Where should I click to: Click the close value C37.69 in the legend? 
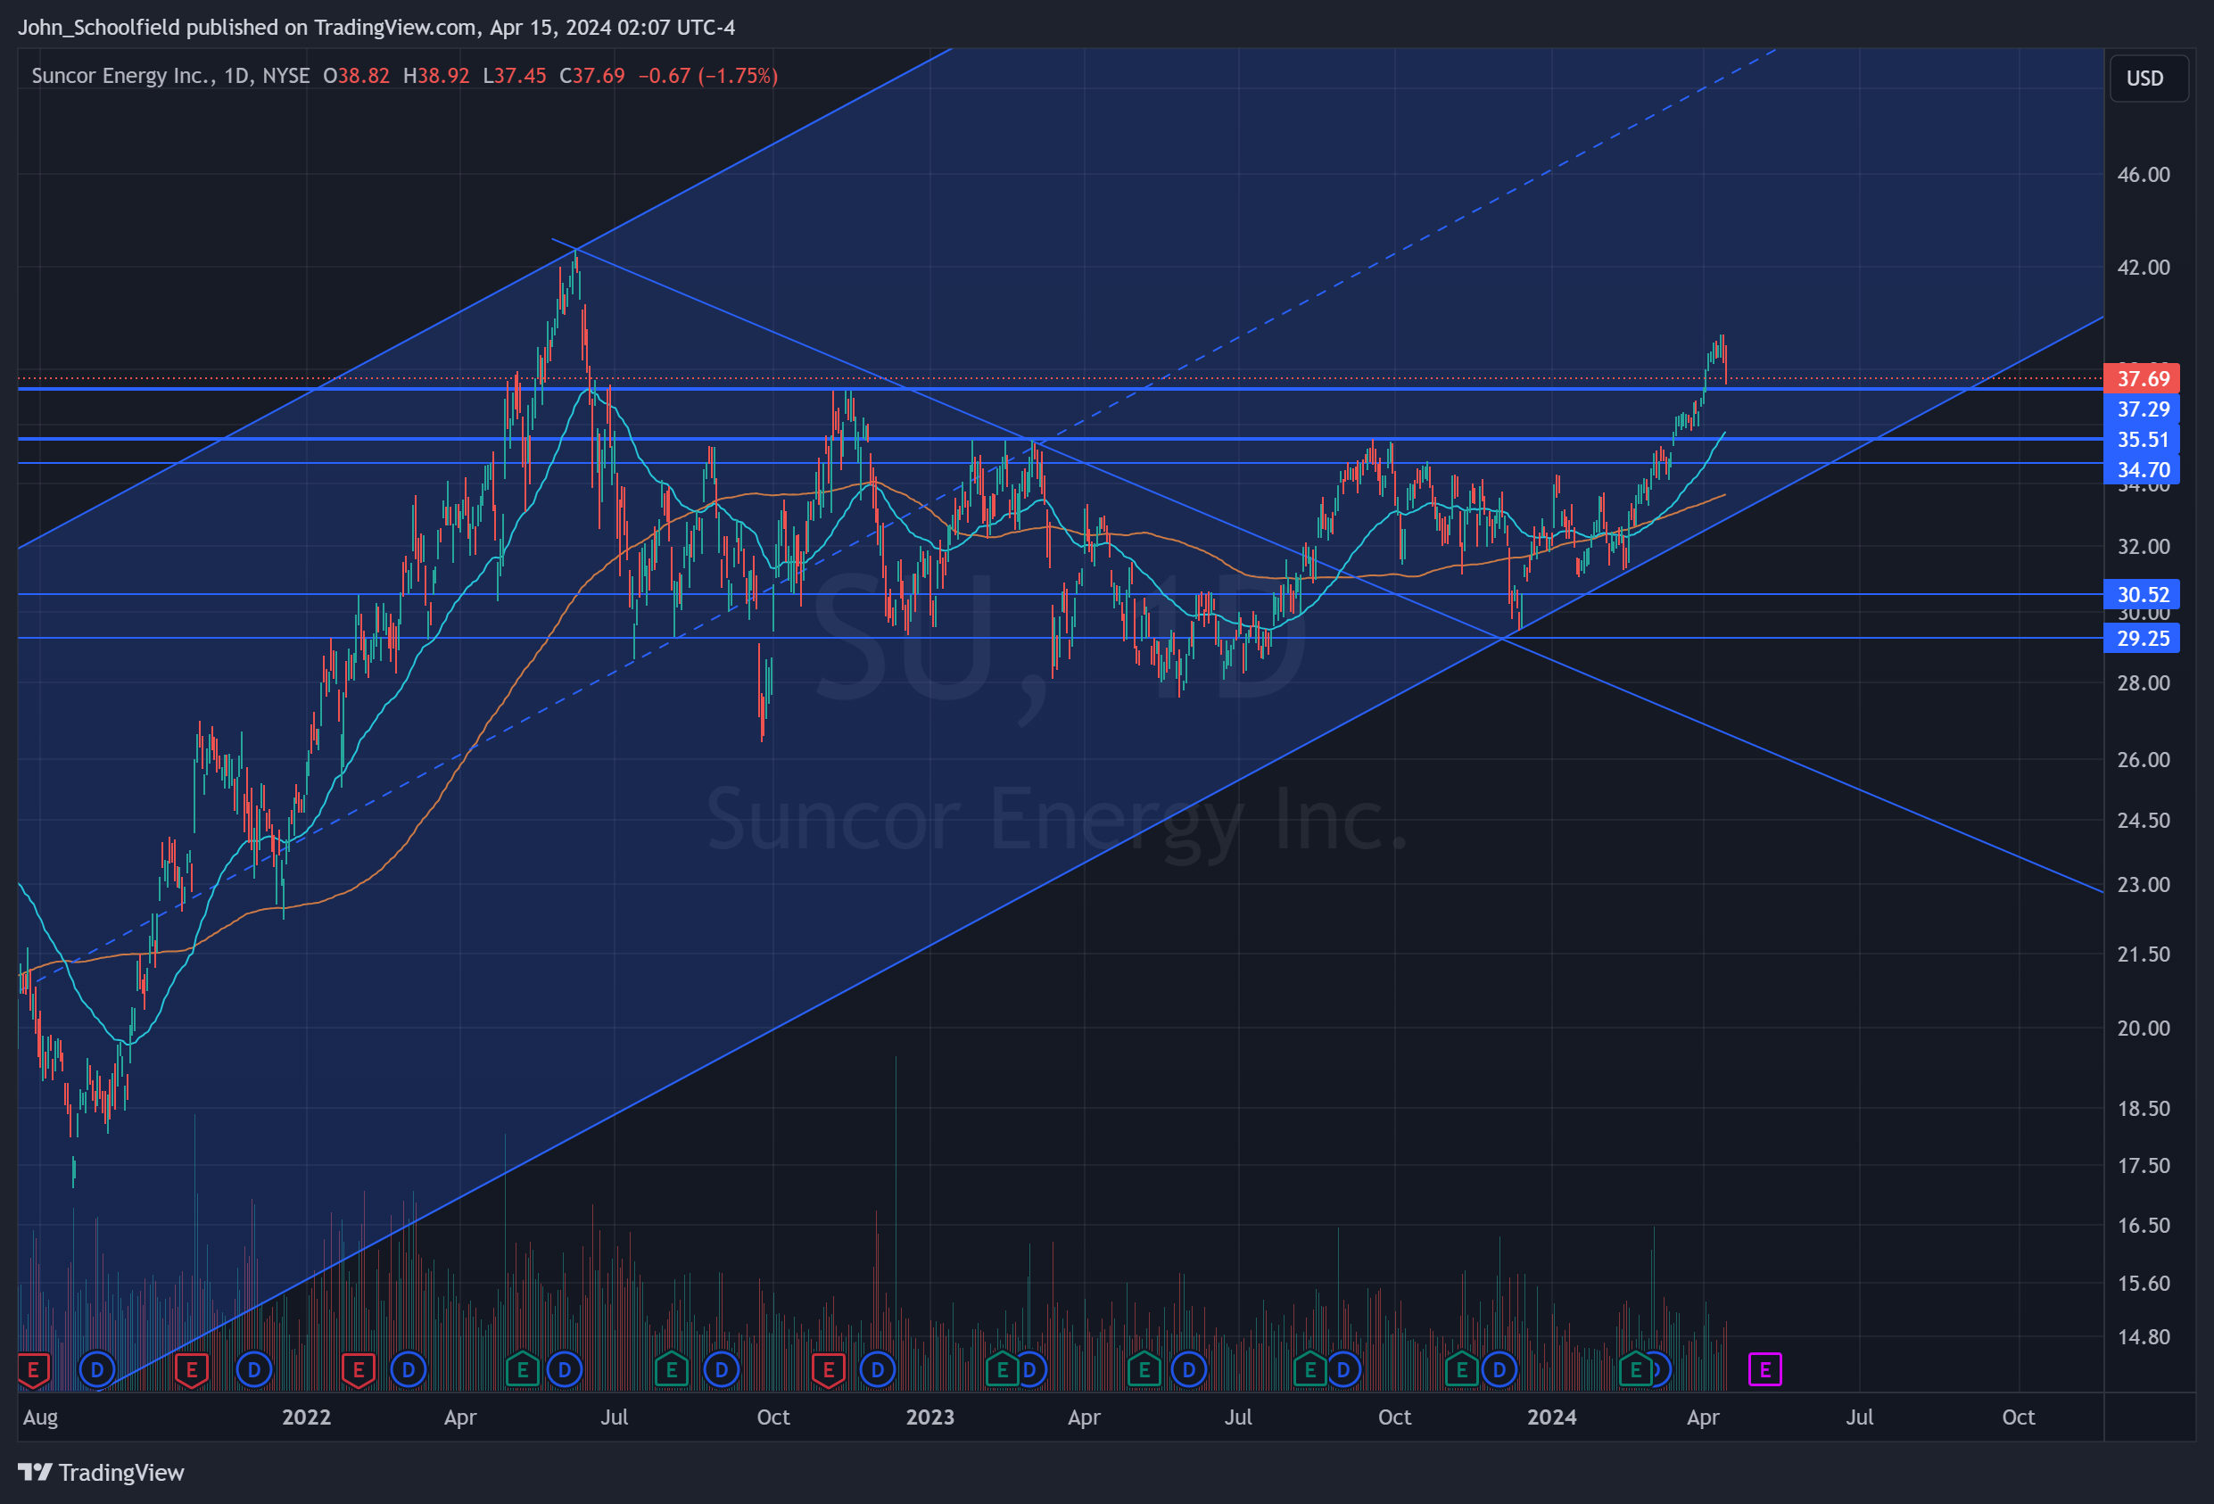[592, 75]
